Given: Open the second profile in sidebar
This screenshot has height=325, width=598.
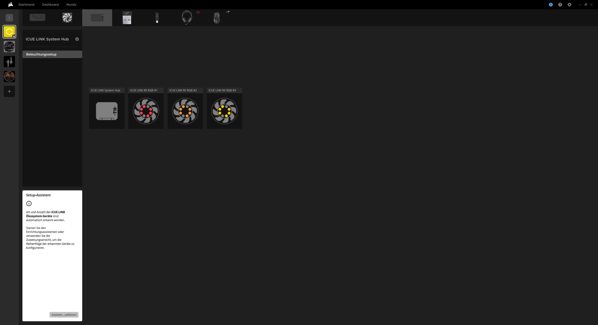Looking at the screenshot, I should click(9, 47).
